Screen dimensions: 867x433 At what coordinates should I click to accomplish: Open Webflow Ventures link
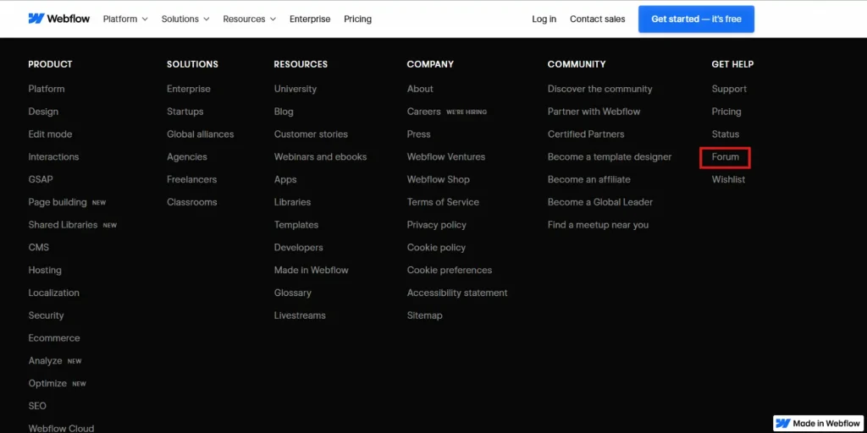446,156
